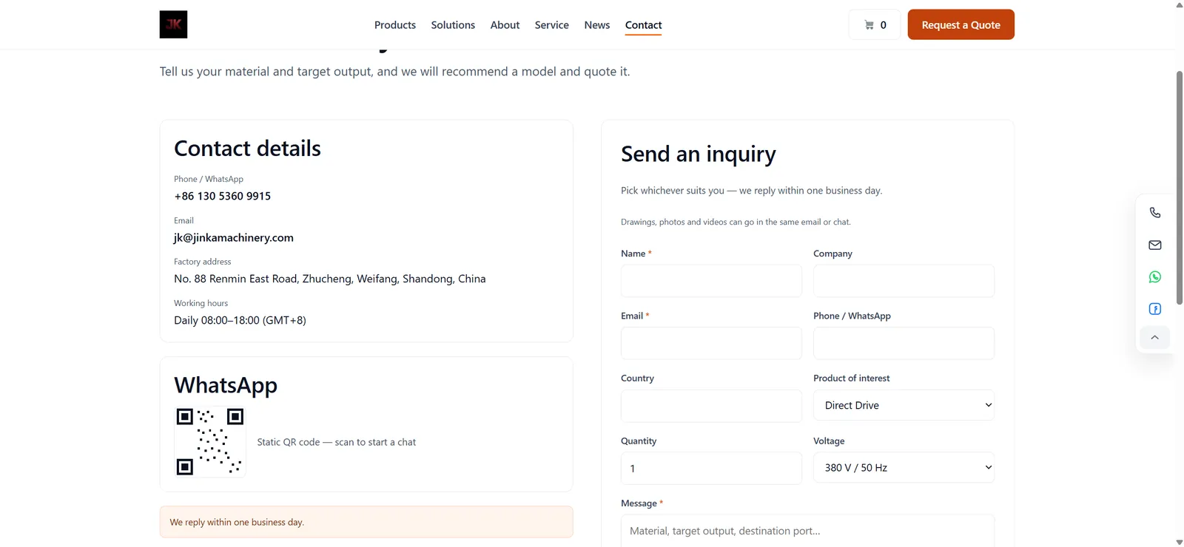Click 'Static QR code — scan to start a chat'
1184x547 pixels.
click(x=337, y=442)
